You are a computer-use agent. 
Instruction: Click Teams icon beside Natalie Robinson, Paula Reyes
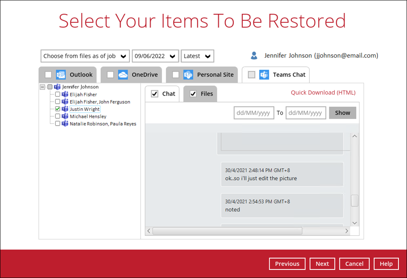(x=65, y=124)
